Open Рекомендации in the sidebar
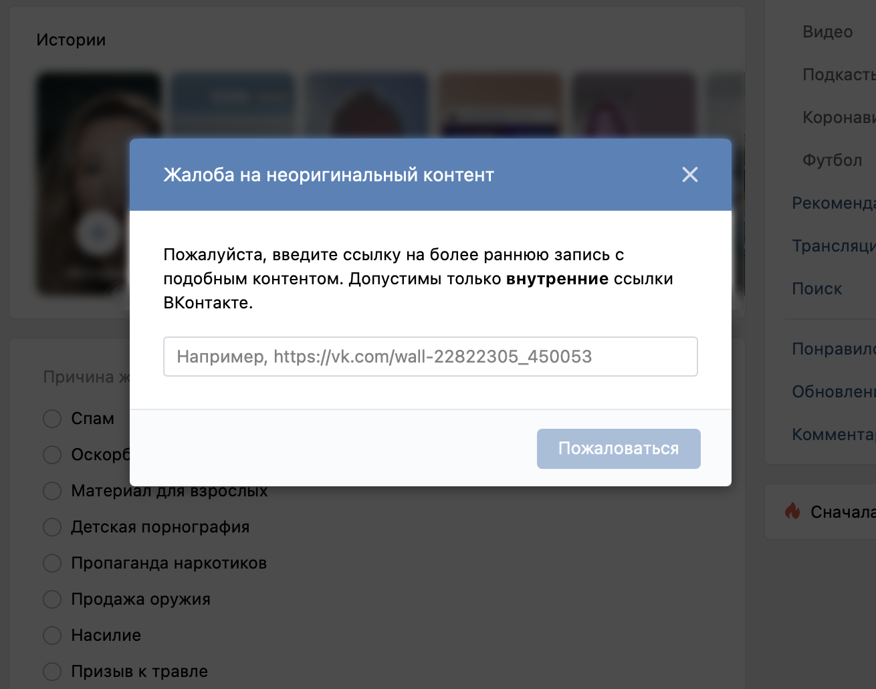The image size is (876, 689). click(x=834, y=203)
